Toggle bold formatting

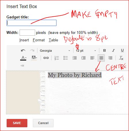(x=105, y=51)
